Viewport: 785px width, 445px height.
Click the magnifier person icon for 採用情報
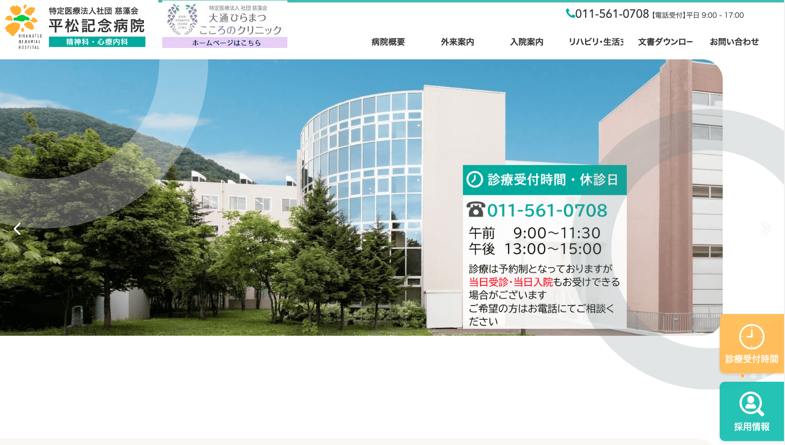point(751,404)
